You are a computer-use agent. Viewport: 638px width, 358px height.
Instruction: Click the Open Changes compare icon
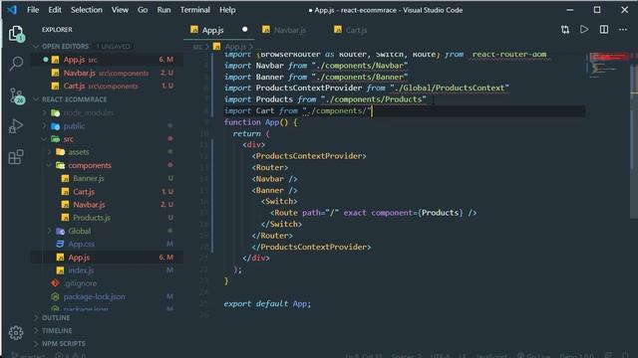[565, 30]
